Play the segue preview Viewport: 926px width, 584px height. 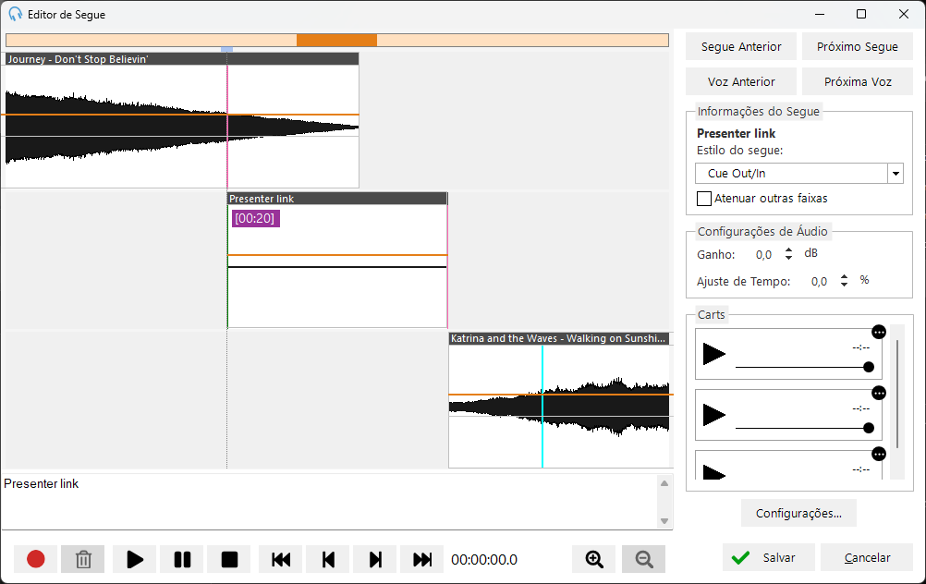click(135, 559)
